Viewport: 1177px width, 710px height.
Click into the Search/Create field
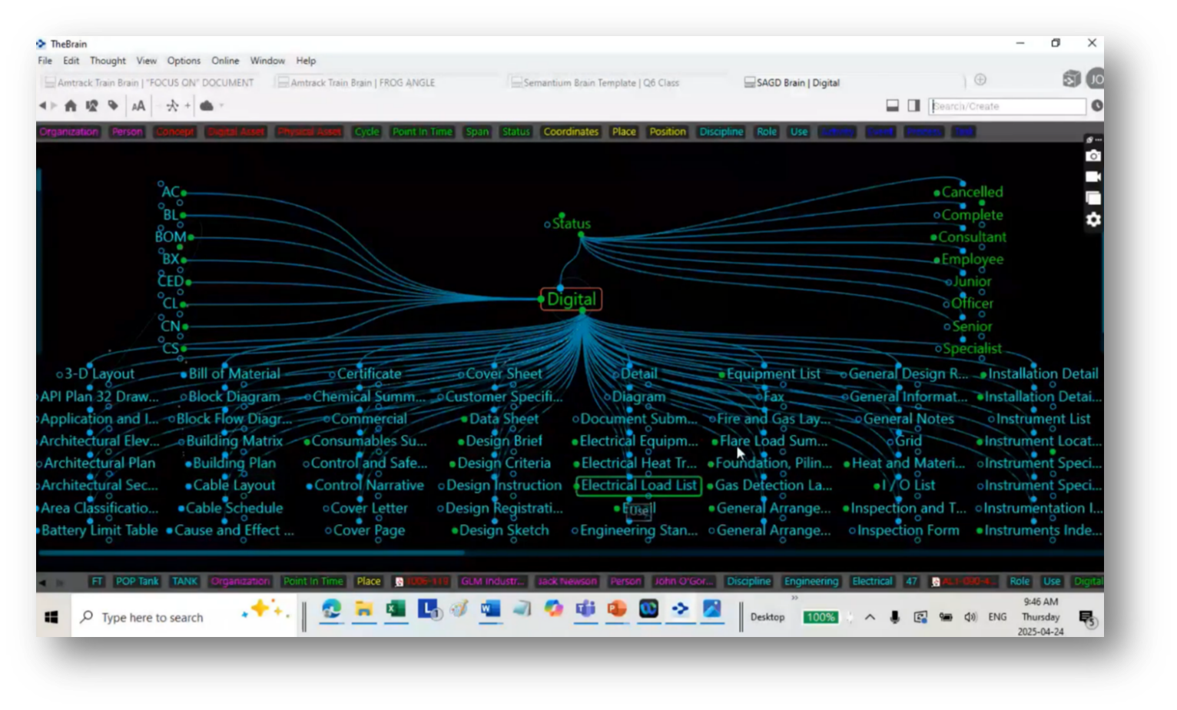point(1007,106)
